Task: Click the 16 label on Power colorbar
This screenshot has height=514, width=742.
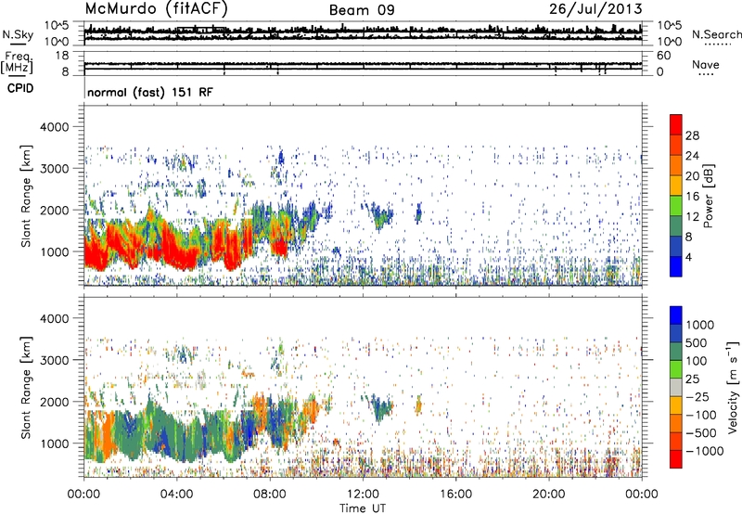Action: pyautogui.click(x=692, y=197)
